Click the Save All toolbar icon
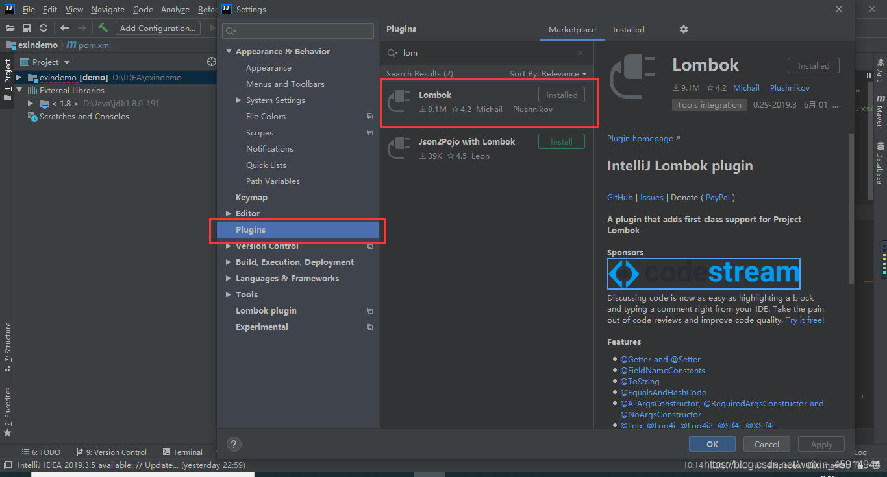Viewport: 887px width, 477px height. point(27,28)
